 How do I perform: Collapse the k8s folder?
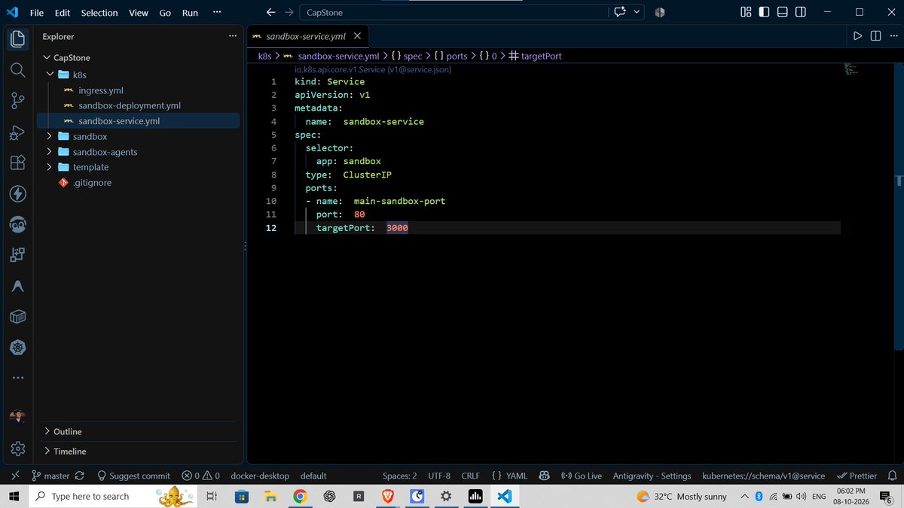pos(138,75)
